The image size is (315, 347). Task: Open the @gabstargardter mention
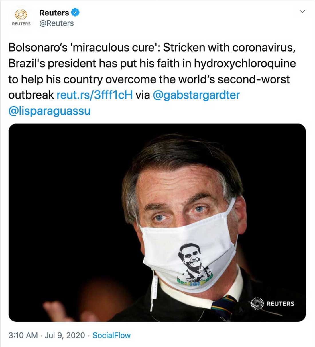(x=196, y=95)
